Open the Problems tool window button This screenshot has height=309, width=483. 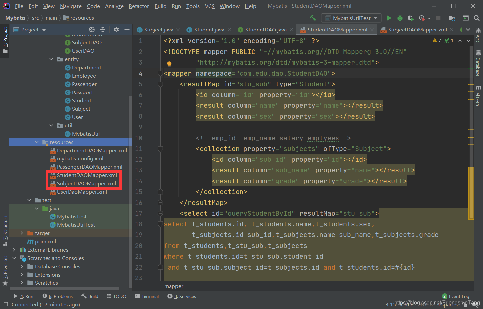pos(57,296)
